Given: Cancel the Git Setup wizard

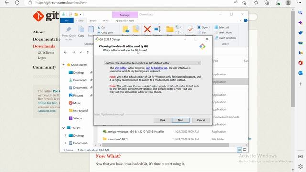Looking at the screenshot, I should pyautogui.click(x=201, y=120).
